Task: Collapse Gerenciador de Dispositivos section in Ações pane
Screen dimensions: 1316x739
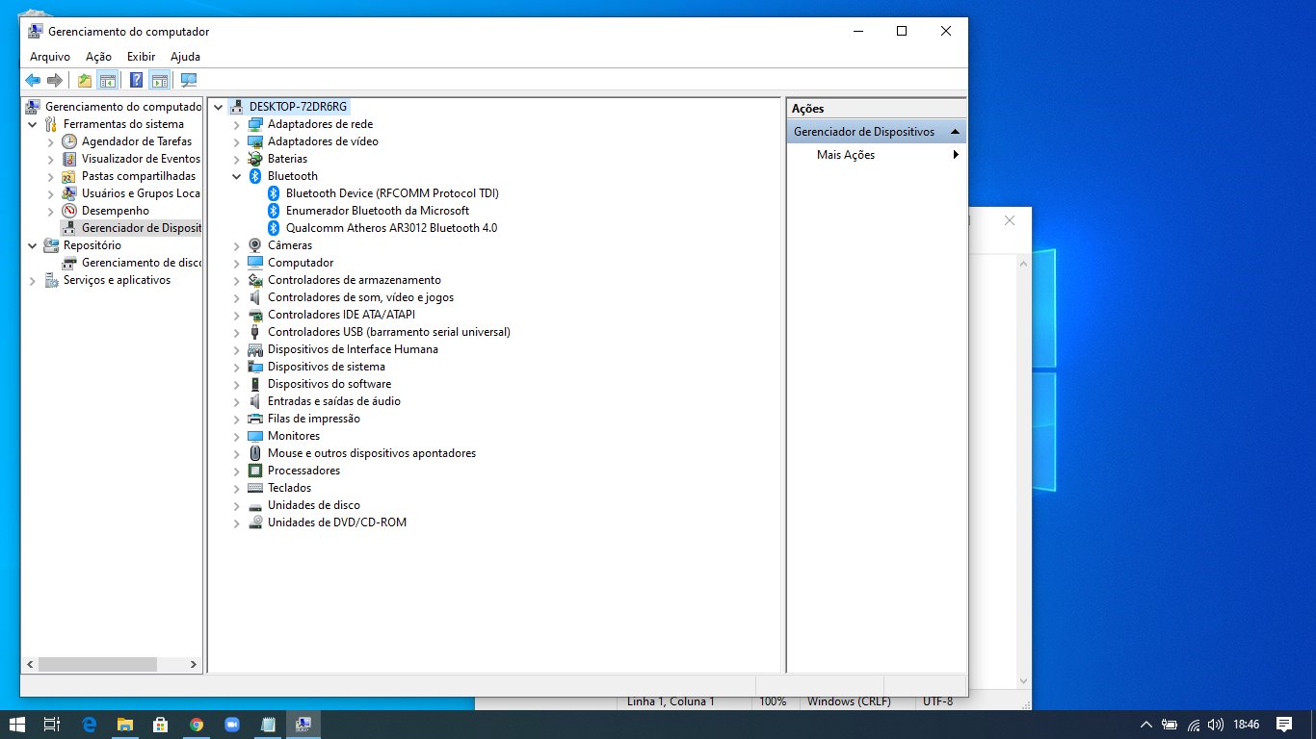Action: click(x=955, y=132)
